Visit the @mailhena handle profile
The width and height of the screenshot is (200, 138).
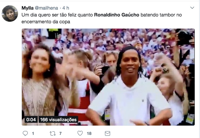pyautogui.click(x=46, y=8)
